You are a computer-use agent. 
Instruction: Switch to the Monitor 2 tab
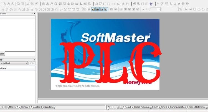(25, 107)
